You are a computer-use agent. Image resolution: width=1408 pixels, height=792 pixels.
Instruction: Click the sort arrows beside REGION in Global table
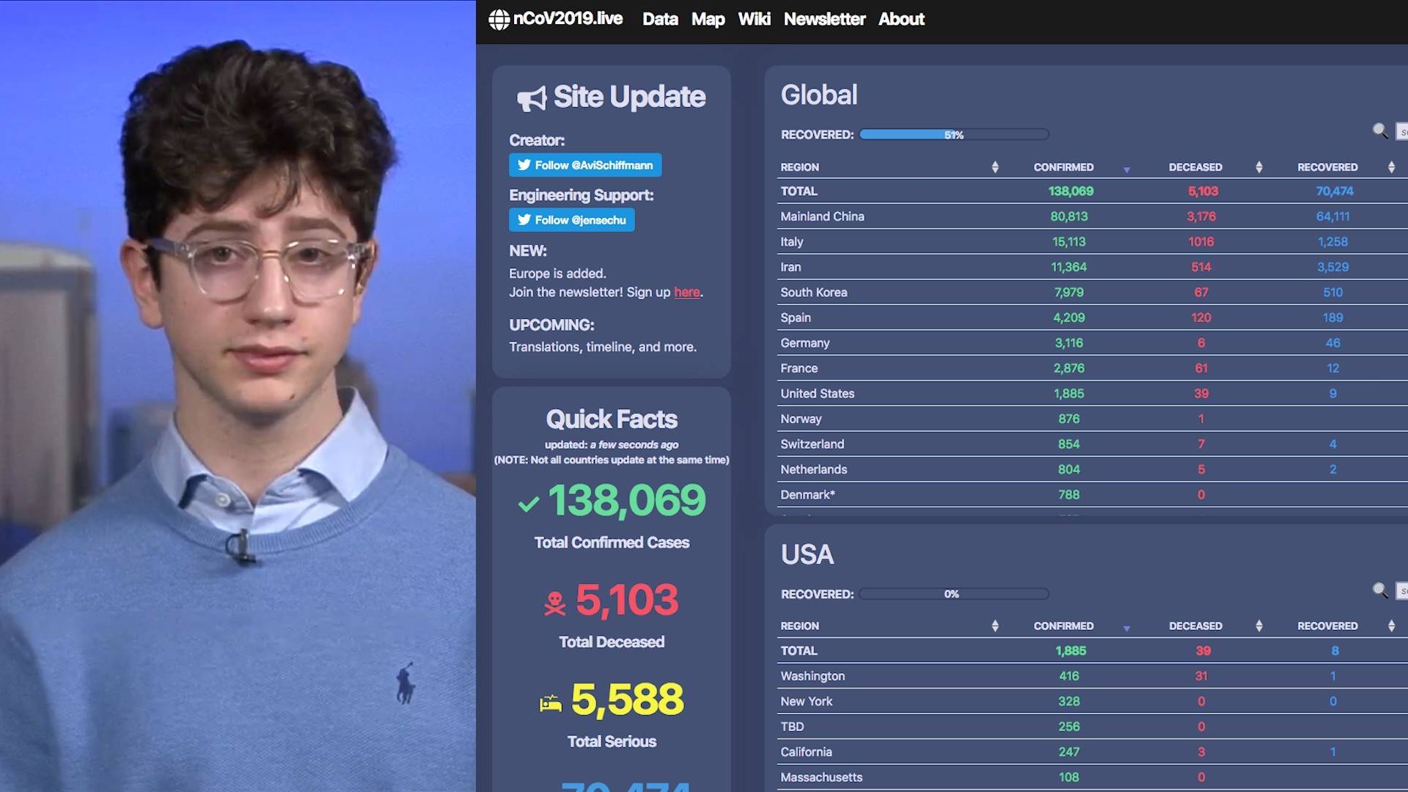[995, 167]
